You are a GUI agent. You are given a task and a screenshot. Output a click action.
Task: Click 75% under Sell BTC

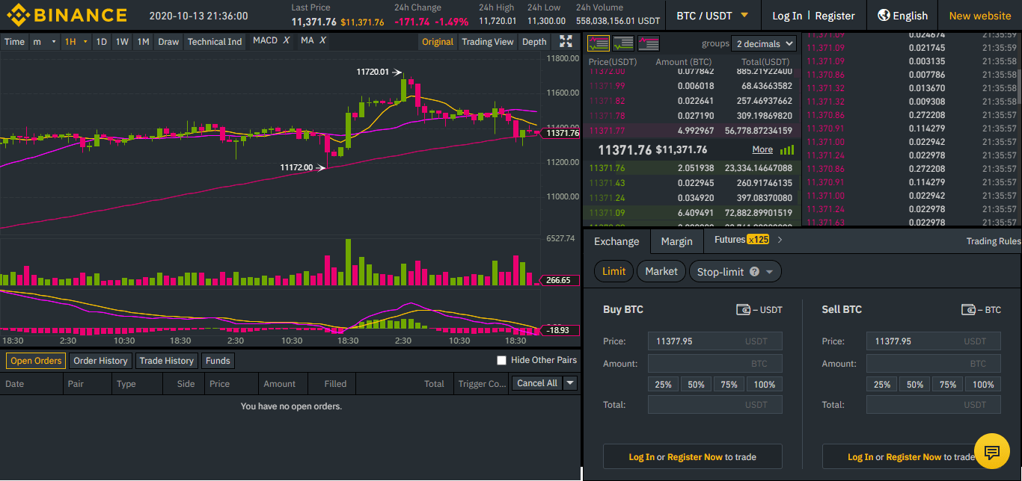point(948,385)
